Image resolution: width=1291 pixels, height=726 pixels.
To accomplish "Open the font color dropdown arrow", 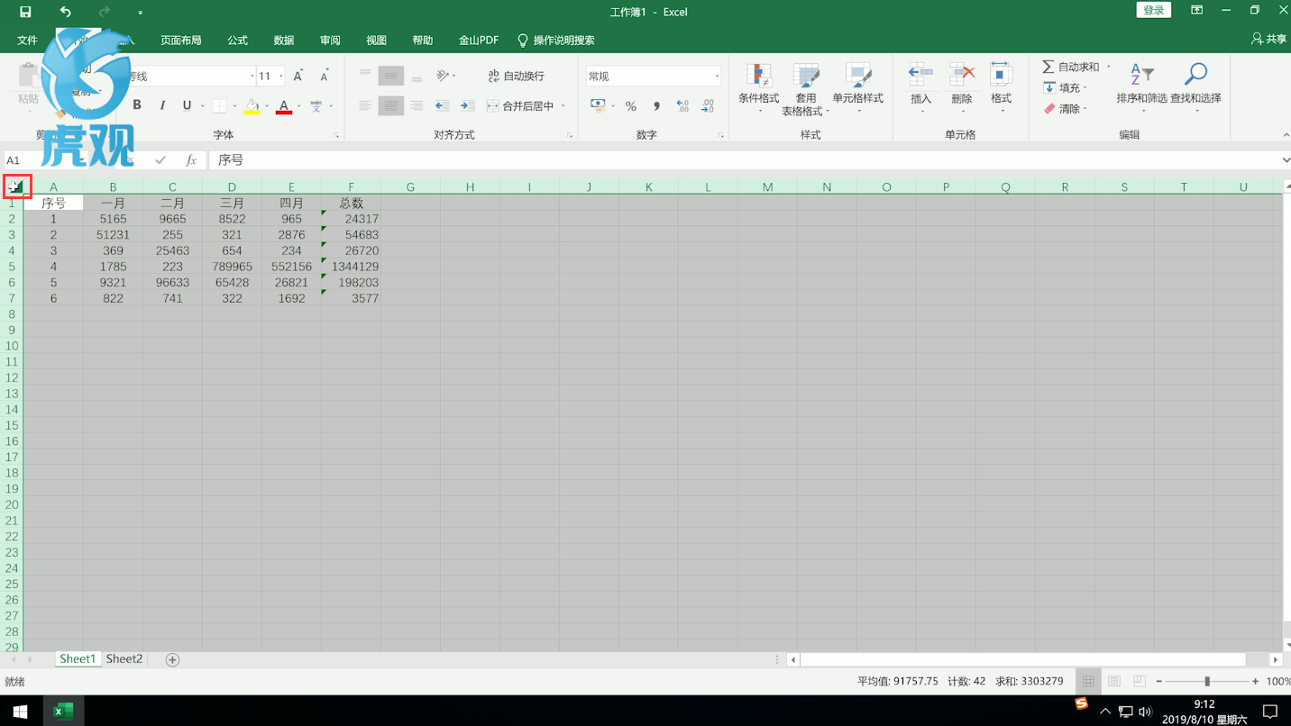I will tap(298, 106).
